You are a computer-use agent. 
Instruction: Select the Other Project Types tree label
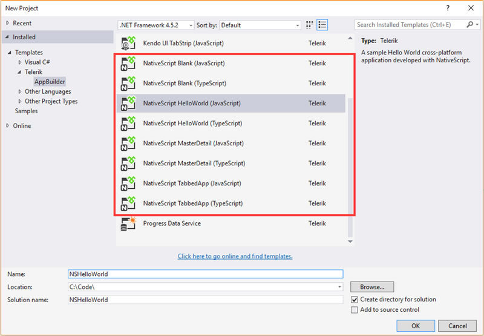[51, 101]
